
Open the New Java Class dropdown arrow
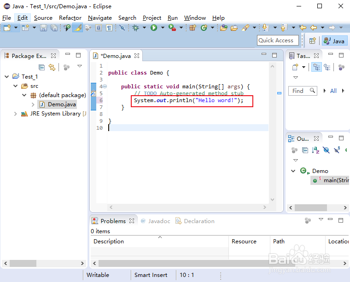(x=212, y=28)
